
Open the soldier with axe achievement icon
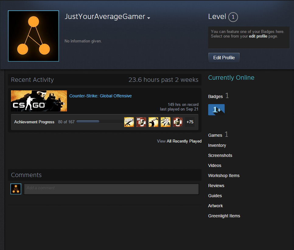tap(153, 122)
